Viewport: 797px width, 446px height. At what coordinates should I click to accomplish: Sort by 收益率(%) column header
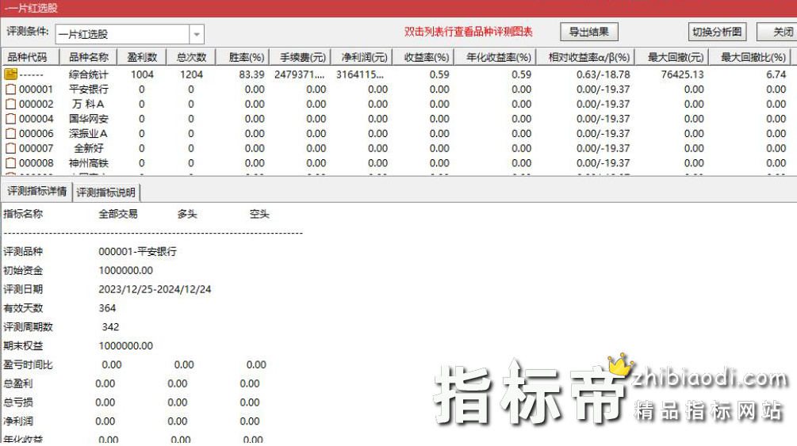tap(423, 57)
